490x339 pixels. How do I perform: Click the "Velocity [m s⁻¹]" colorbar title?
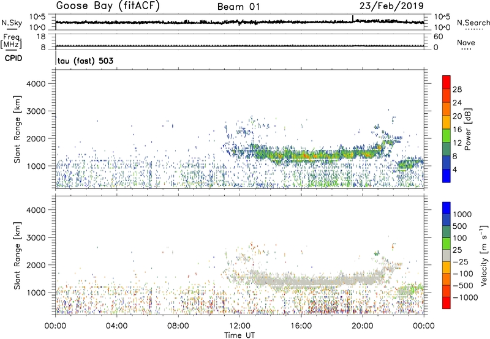[484, 255]
